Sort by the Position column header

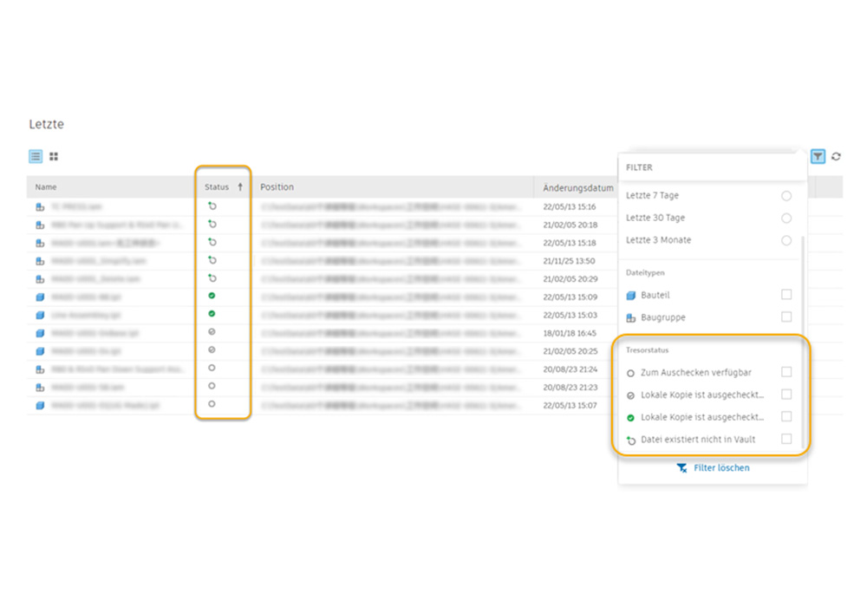(277, 187)
